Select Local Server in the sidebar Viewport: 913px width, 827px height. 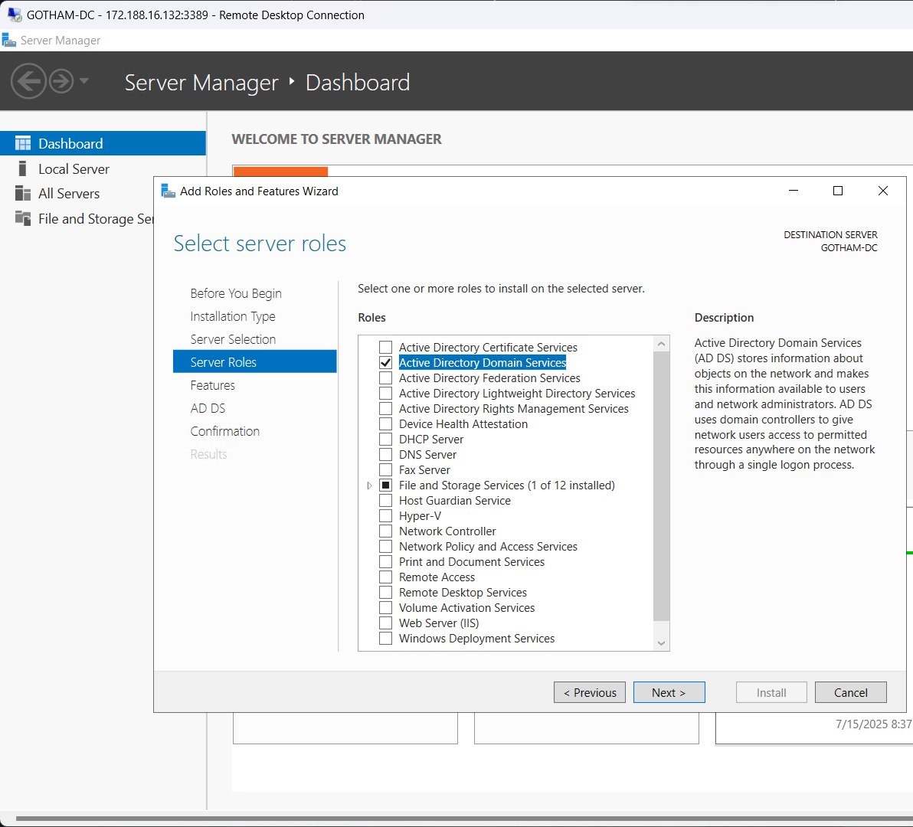[74, 169]
